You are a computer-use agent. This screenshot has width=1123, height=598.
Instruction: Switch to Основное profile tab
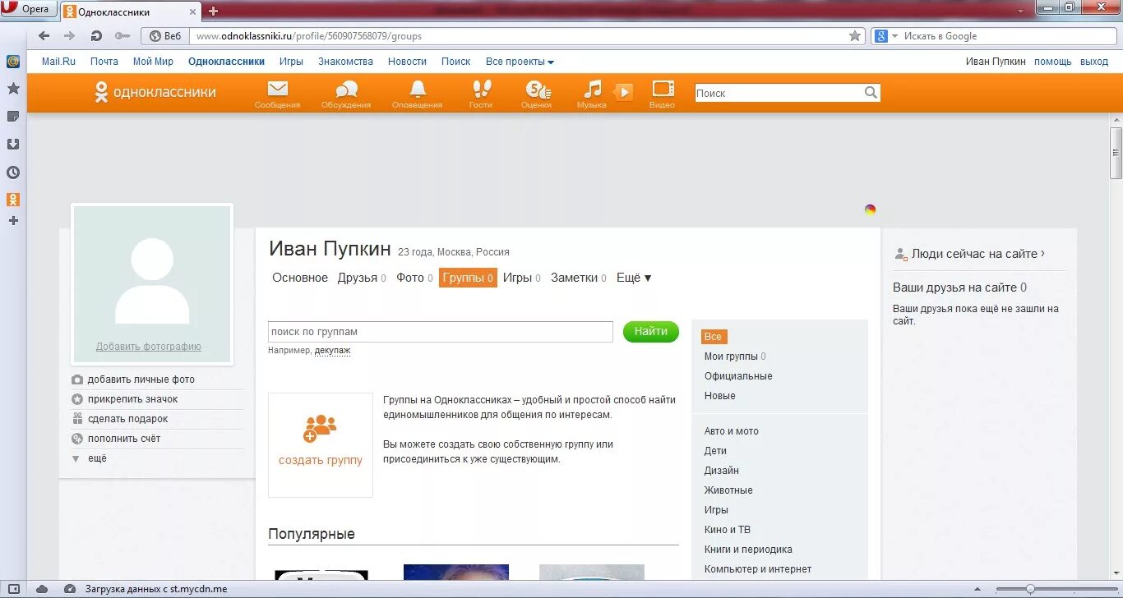[x=300, y=278]
